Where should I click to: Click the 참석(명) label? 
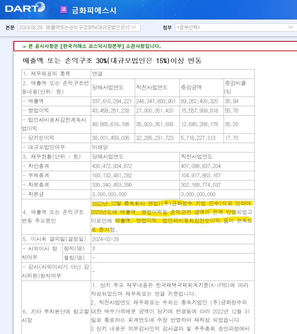(74, 248)
